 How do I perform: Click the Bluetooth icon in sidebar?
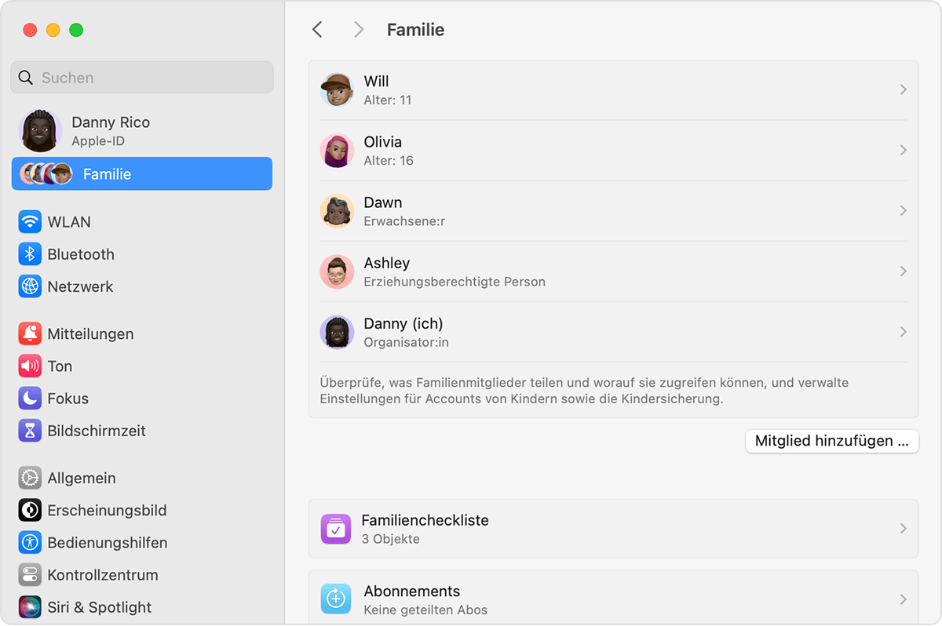[x=30, y=254]
